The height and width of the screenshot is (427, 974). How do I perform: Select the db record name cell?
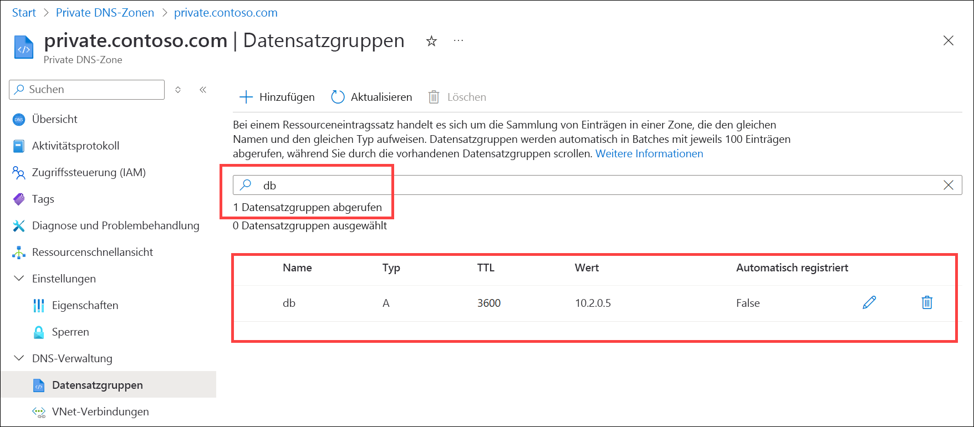point(289,303)
